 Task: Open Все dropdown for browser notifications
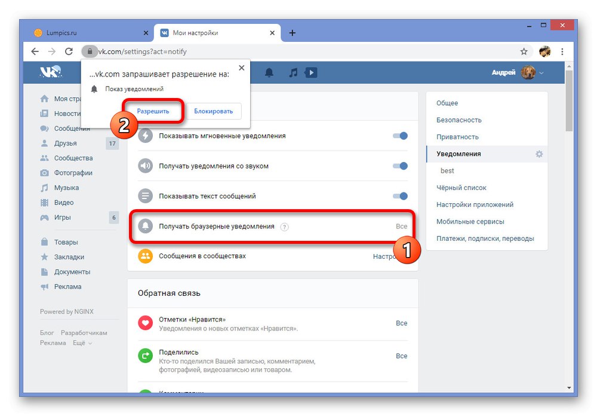pos(401,226)
